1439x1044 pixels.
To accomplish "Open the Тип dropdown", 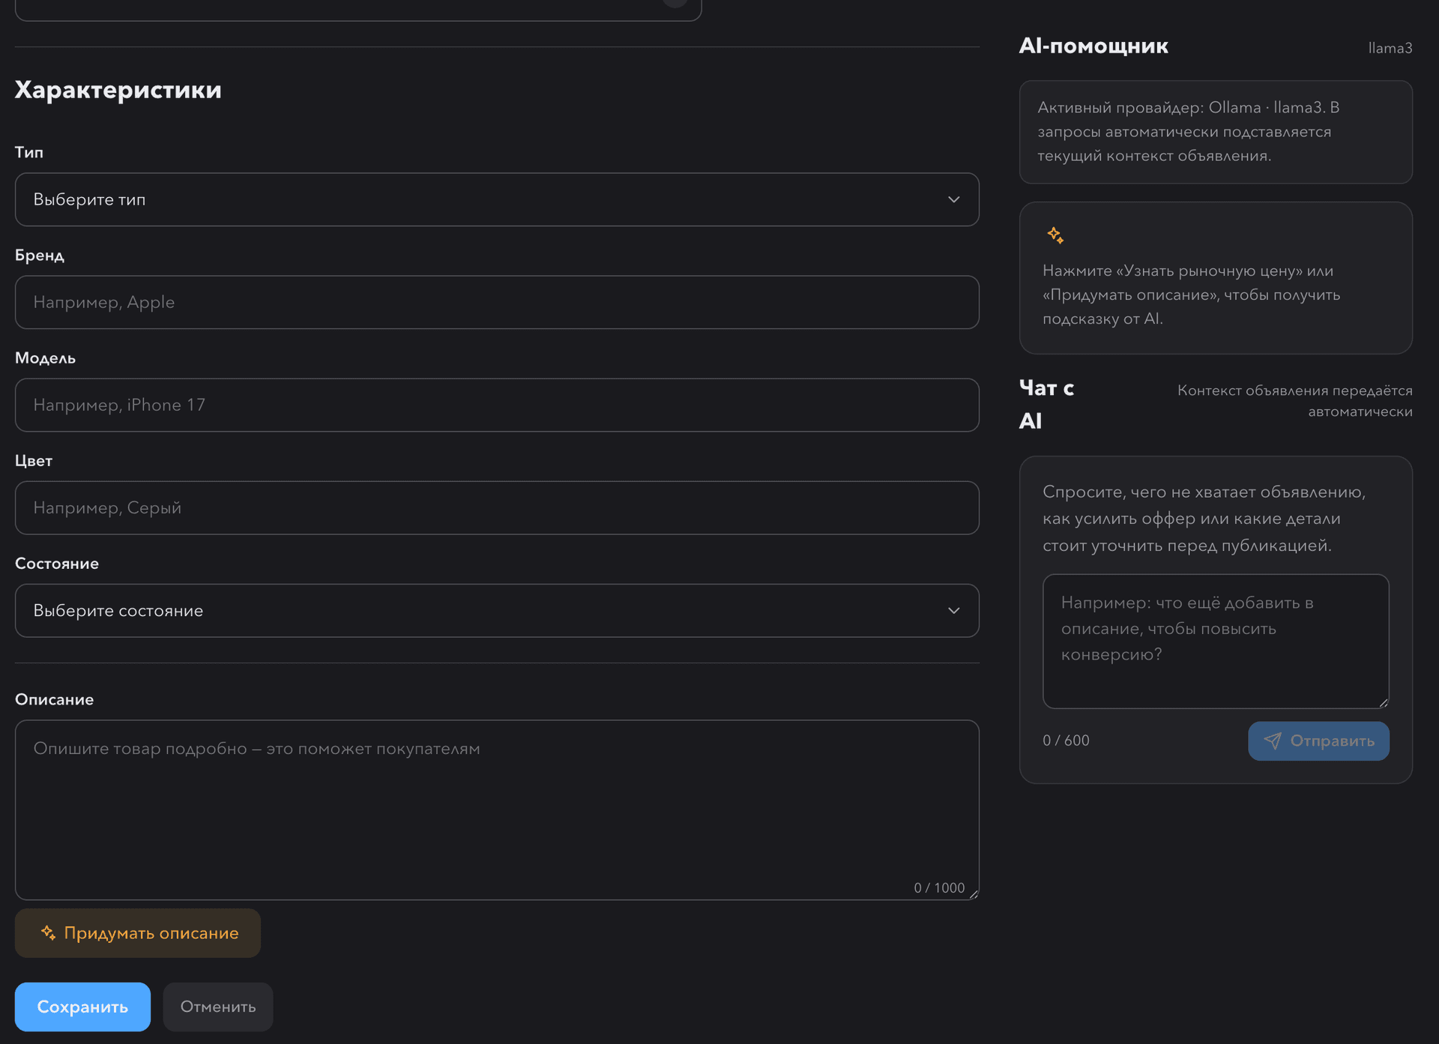I will (x=497, y=199).
